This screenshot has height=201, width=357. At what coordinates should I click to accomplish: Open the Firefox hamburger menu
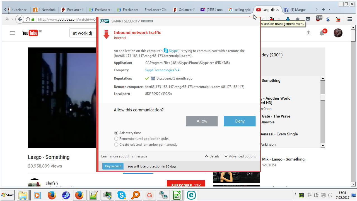pos(350,19)
